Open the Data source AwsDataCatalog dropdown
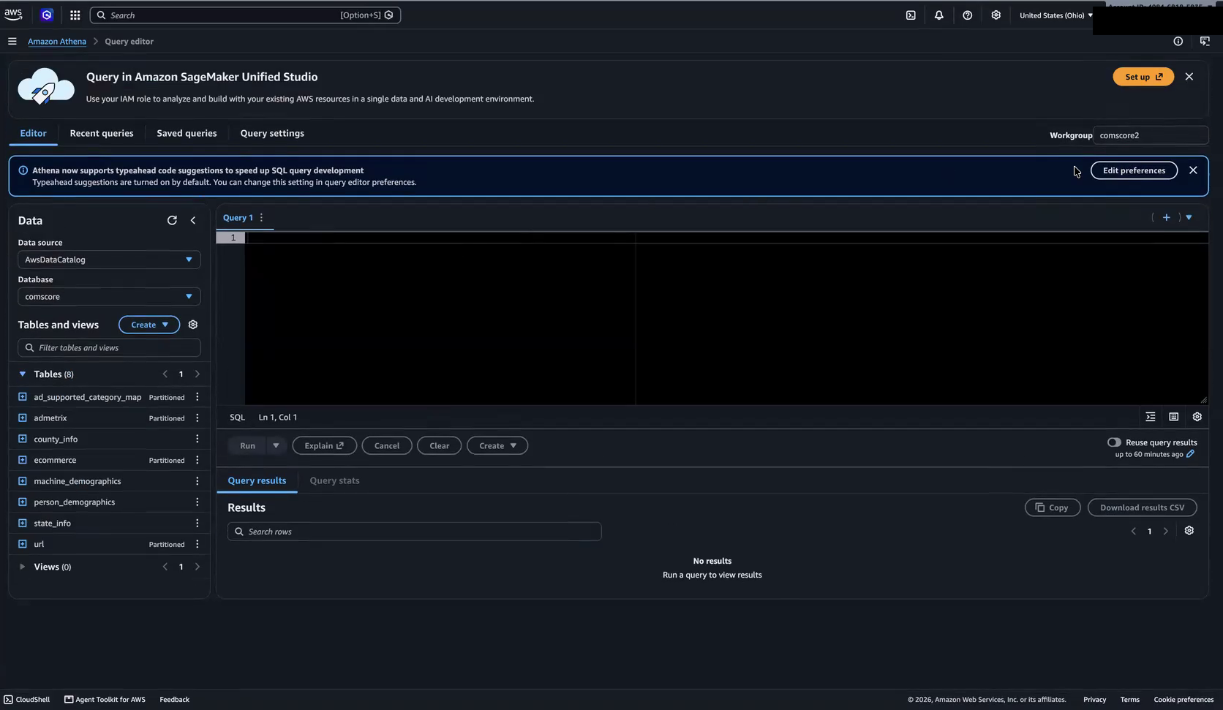Viewport: 1223px width, 710px height. (109, 260)
